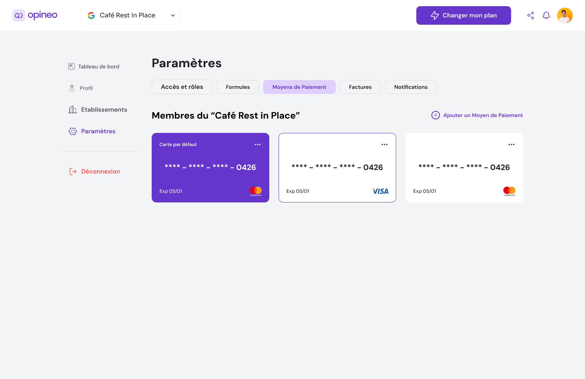Screen dimensions: 585x379
Task: Click the Paramètres gear icon
Action: [x=72, y=131]
